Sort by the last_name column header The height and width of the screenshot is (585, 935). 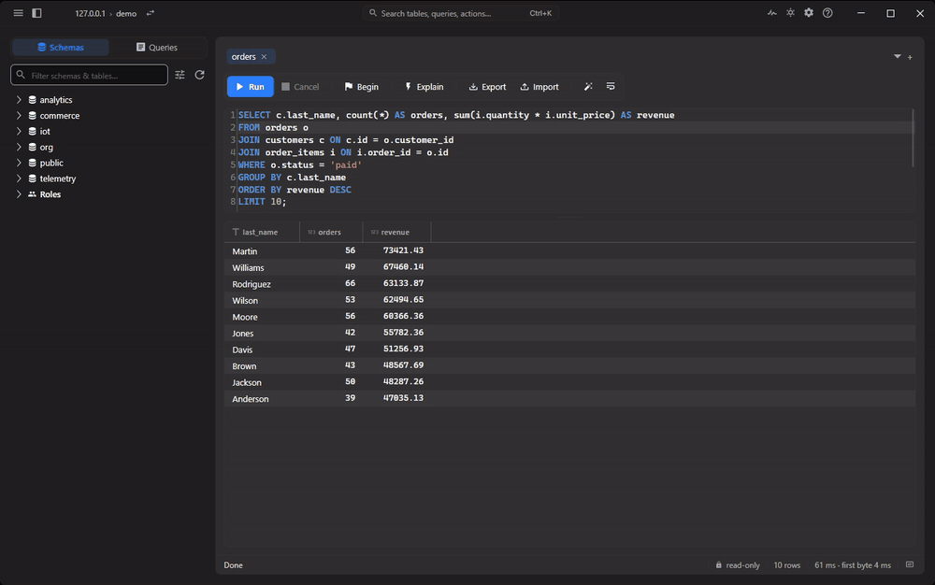tap(262, 232)
